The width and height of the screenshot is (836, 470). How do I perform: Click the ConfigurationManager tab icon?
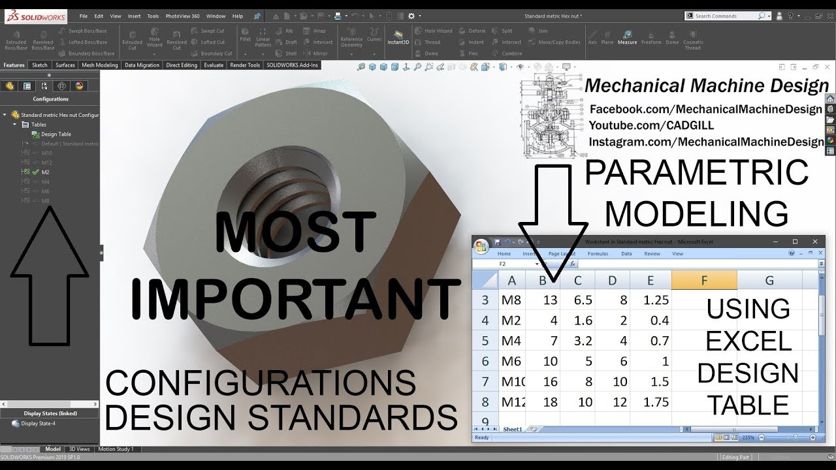tap(44, 86)
